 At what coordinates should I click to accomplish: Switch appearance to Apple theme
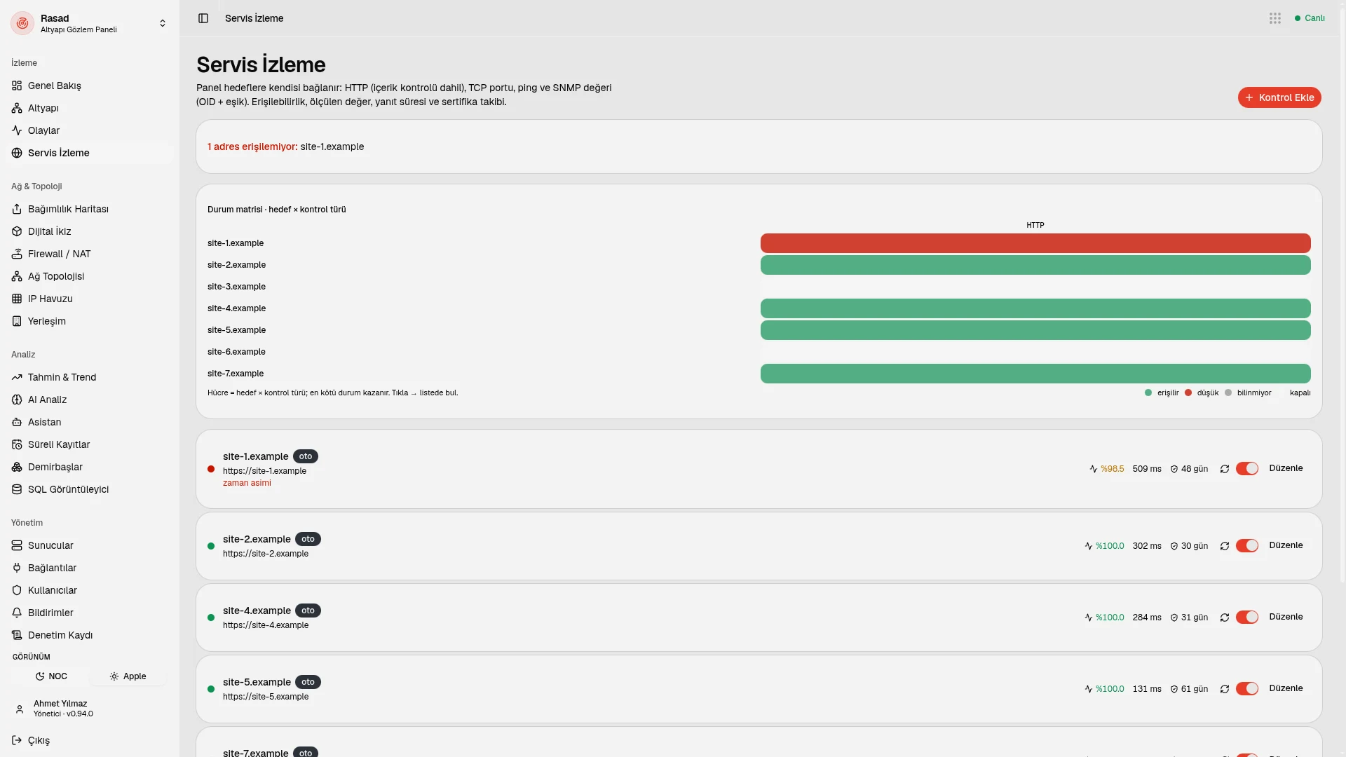coord(128,676)
